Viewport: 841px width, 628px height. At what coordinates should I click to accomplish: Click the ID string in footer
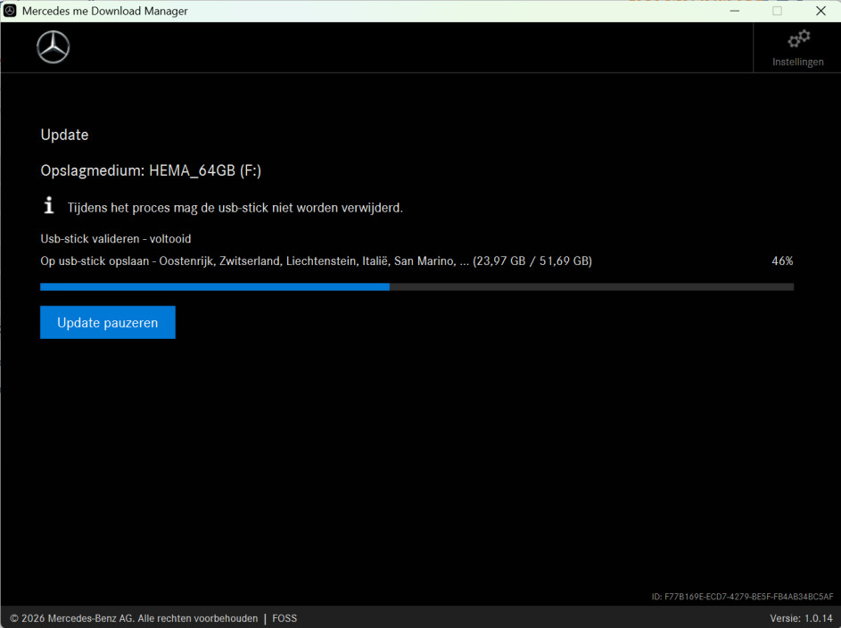(742, 597)
